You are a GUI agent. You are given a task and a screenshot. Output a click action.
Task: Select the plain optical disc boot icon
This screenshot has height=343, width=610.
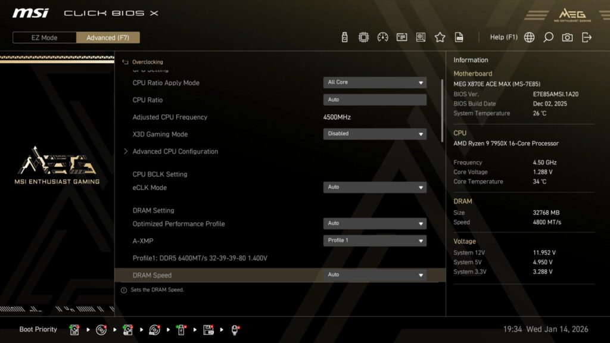(x=101, y=330)
